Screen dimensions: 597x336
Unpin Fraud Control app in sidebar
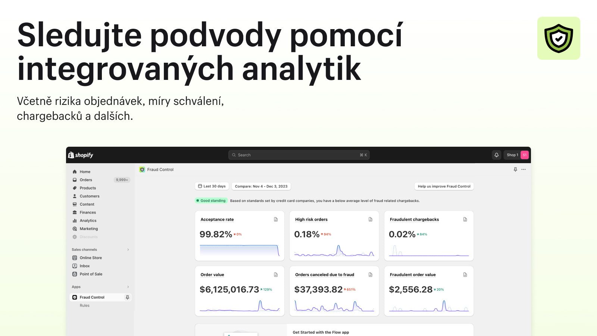click(x=127, y=297)
